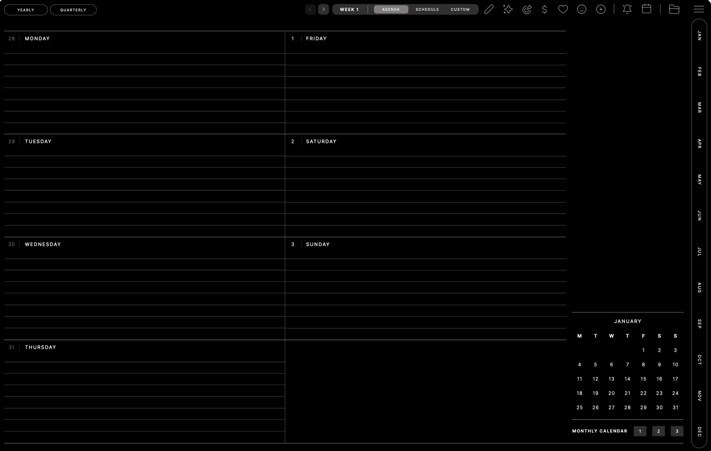
Task: Click the sparkle stars icon
Action: coord(508,9)
